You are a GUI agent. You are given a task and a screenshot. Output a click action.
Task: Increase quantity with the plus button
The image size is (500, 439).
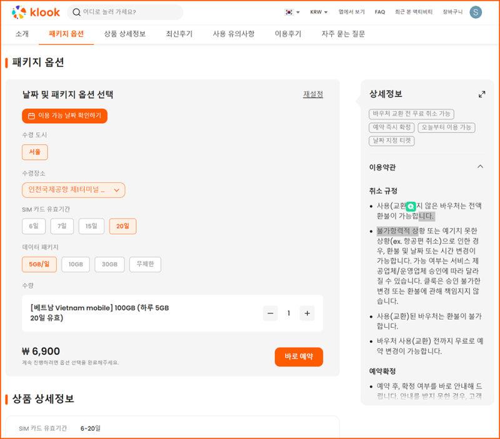point(307,313)
